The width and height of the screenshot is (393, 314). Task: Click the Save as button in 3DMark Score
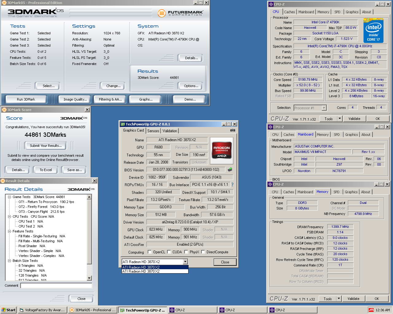[74, 170]
